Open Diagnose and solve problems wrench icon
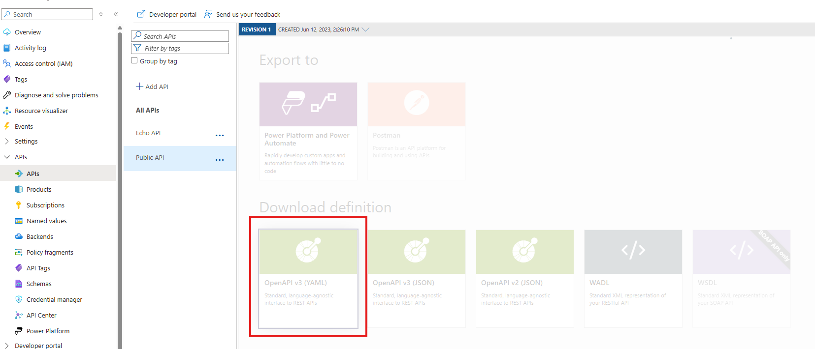This screenshot has height=349, width=815. pos(7,95)
